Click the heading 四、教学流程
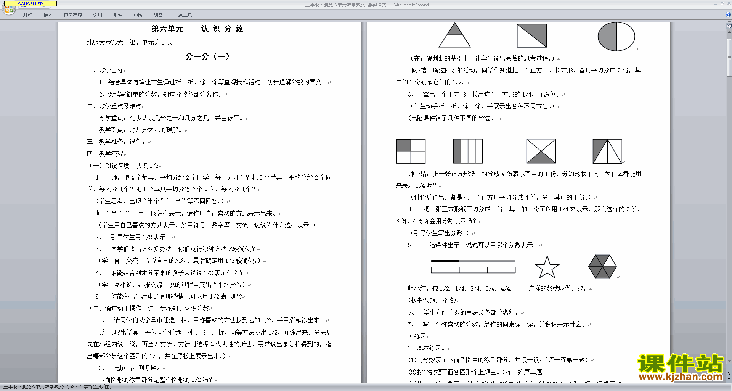This screenshot has height=391, width=732. 105,154
